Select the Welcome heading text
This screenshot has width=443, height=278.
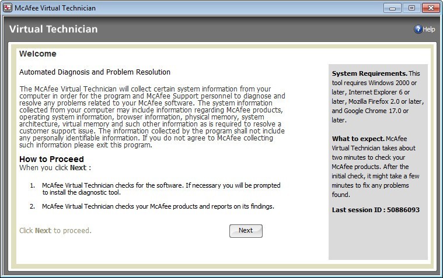click(x=38, y=54)
